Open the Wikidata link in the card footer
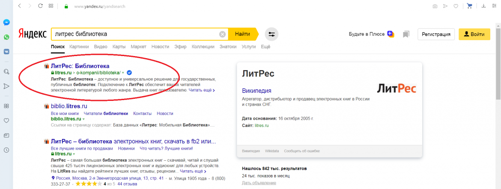 [272, 151]
